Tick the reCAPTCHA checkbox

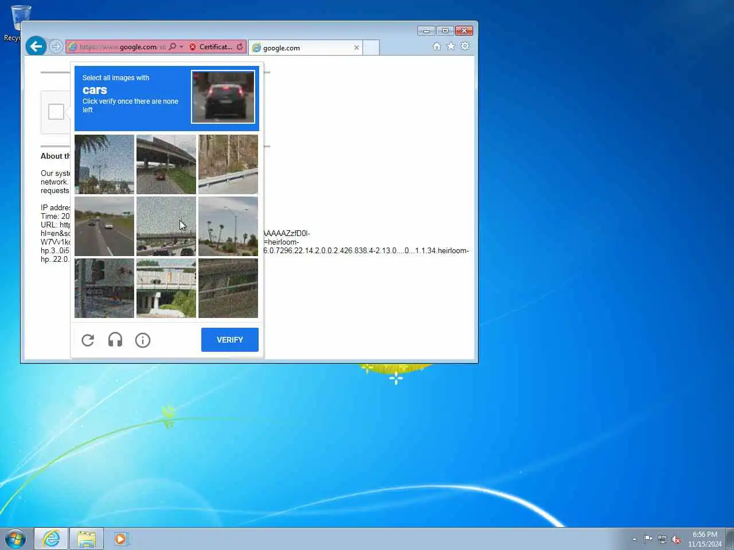[56, 112]
